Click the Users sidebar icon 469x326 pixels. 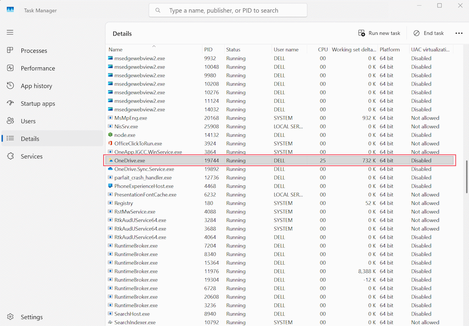coord(11,121)
